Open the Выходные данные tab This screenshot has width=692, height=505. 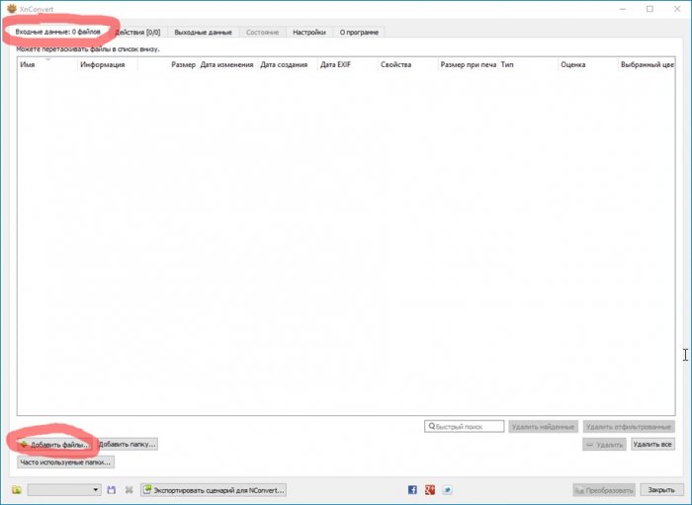pos(203,32)
